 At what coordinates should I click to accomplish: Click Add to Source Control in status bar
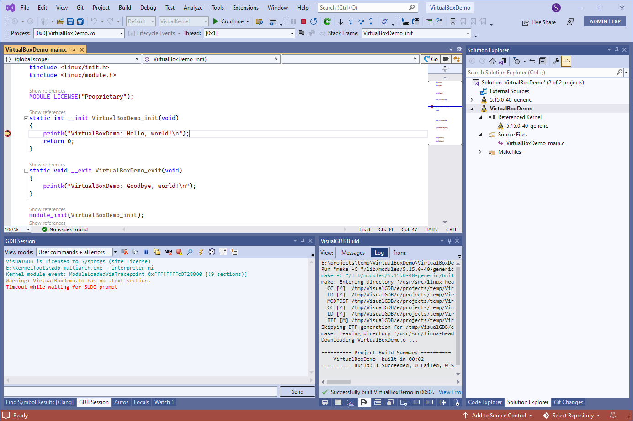[x=498, y=415]
